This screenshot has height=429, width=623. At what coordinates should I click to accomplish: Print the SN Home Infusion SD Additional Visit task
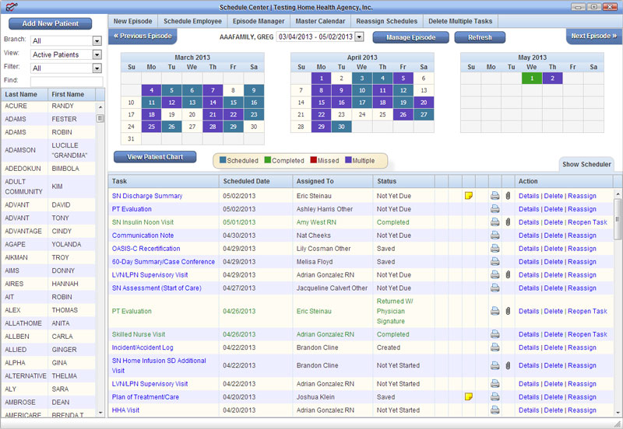coord(495,365)
